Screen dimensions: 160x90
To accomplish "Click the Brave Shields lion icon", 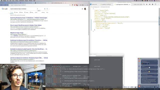I will coord(72,5).
